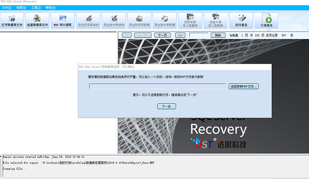Screen dimensions: 309x179
Task: Click the 选择参照MDF文件... button
Action: [243, 86]
